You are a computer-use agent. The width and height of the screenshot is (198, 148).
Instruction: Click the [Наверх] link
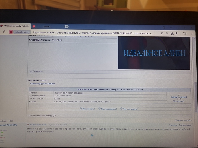[x=173, y=125]
